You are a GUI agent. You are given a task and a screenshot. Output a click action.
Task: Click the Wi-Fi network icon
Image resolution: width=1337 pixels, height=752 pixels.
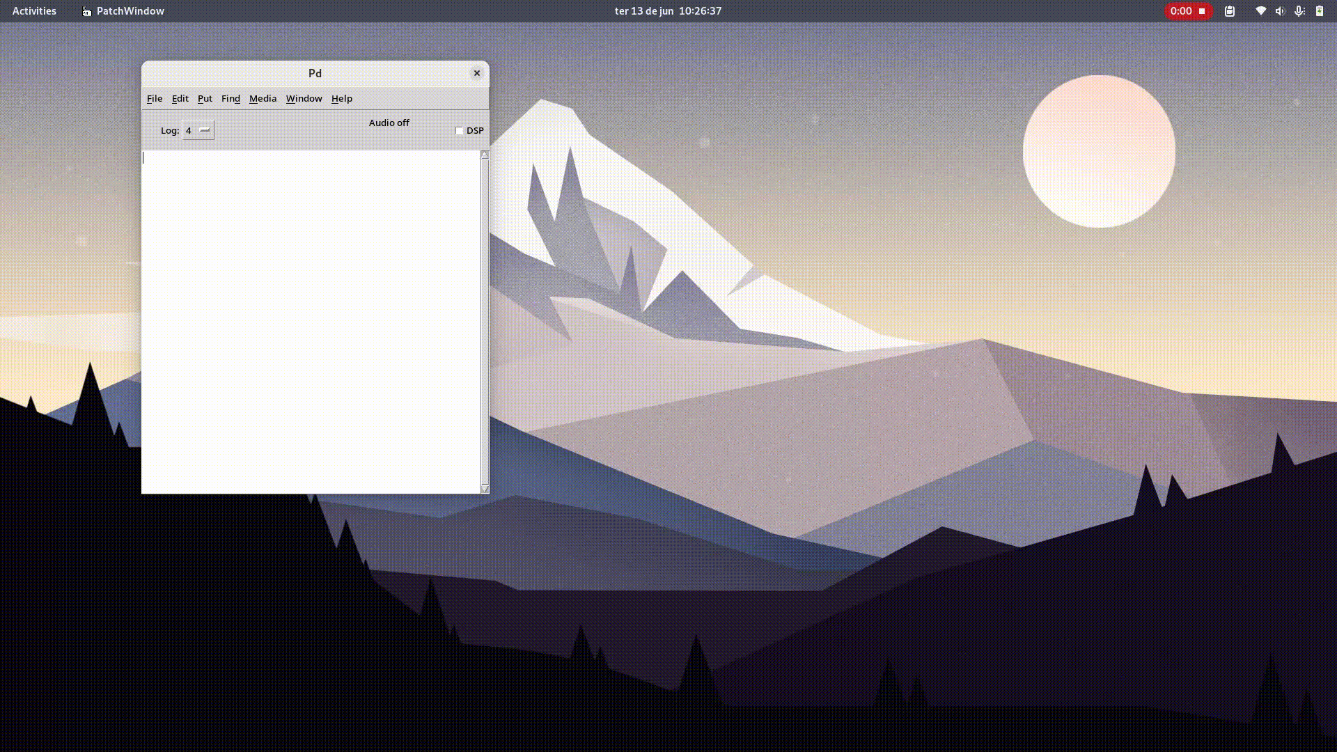1260,10
